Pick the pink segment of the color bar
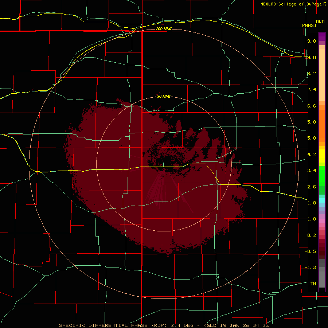 322,221
